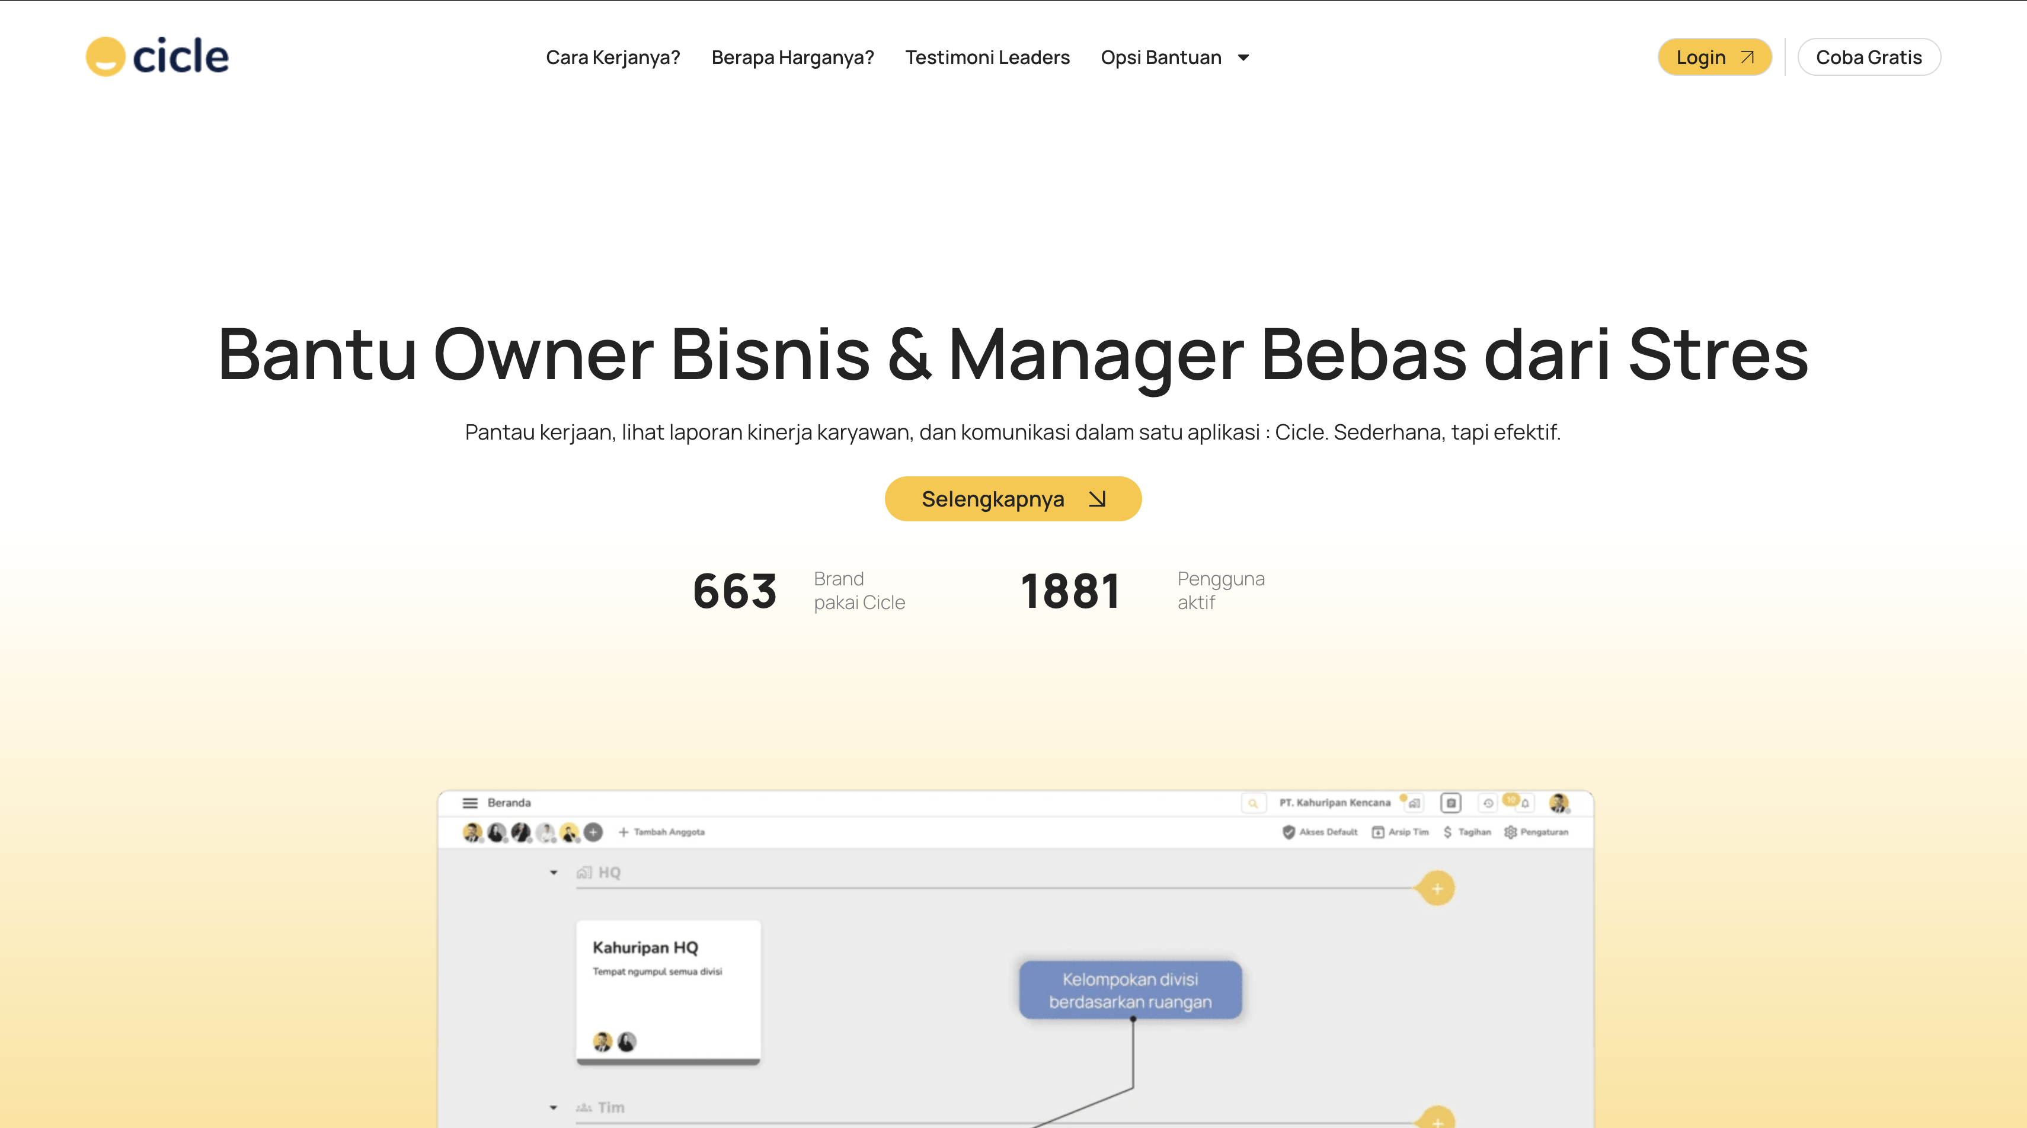Image resolution: width=2027 pixels, height=1128 pixels.
Task: Collapse the Tim section arrow
Action: click(x=554, y=1107)
